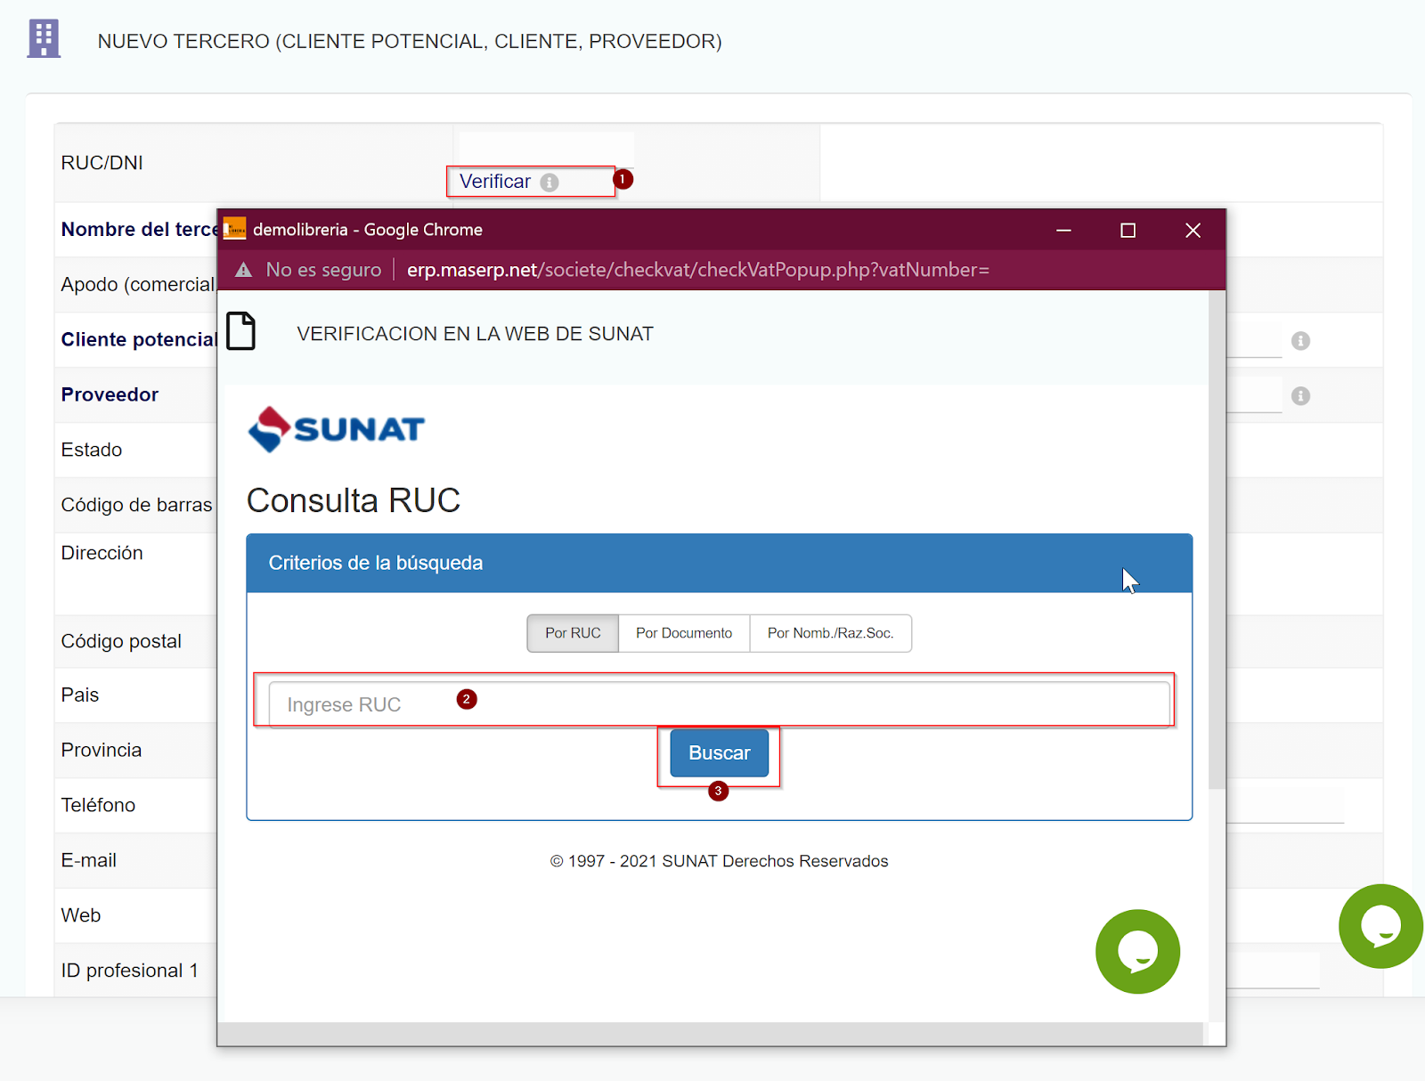The height and width of the screenshot is (1081, 1425).
Task: Click the popup vertical scrollbar
Action: click(1217, 540)
